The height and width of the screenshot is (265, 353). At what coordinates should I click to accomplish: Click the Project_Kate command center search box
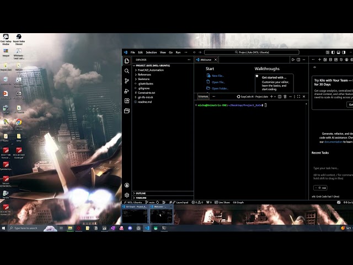(x=252, y=52)
